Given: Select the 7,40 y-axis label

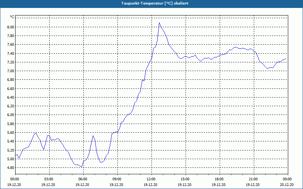Looking at the screenshot, I should click(11, 53).
